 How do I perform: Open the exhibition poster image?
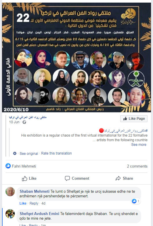(x=76, y=57)
